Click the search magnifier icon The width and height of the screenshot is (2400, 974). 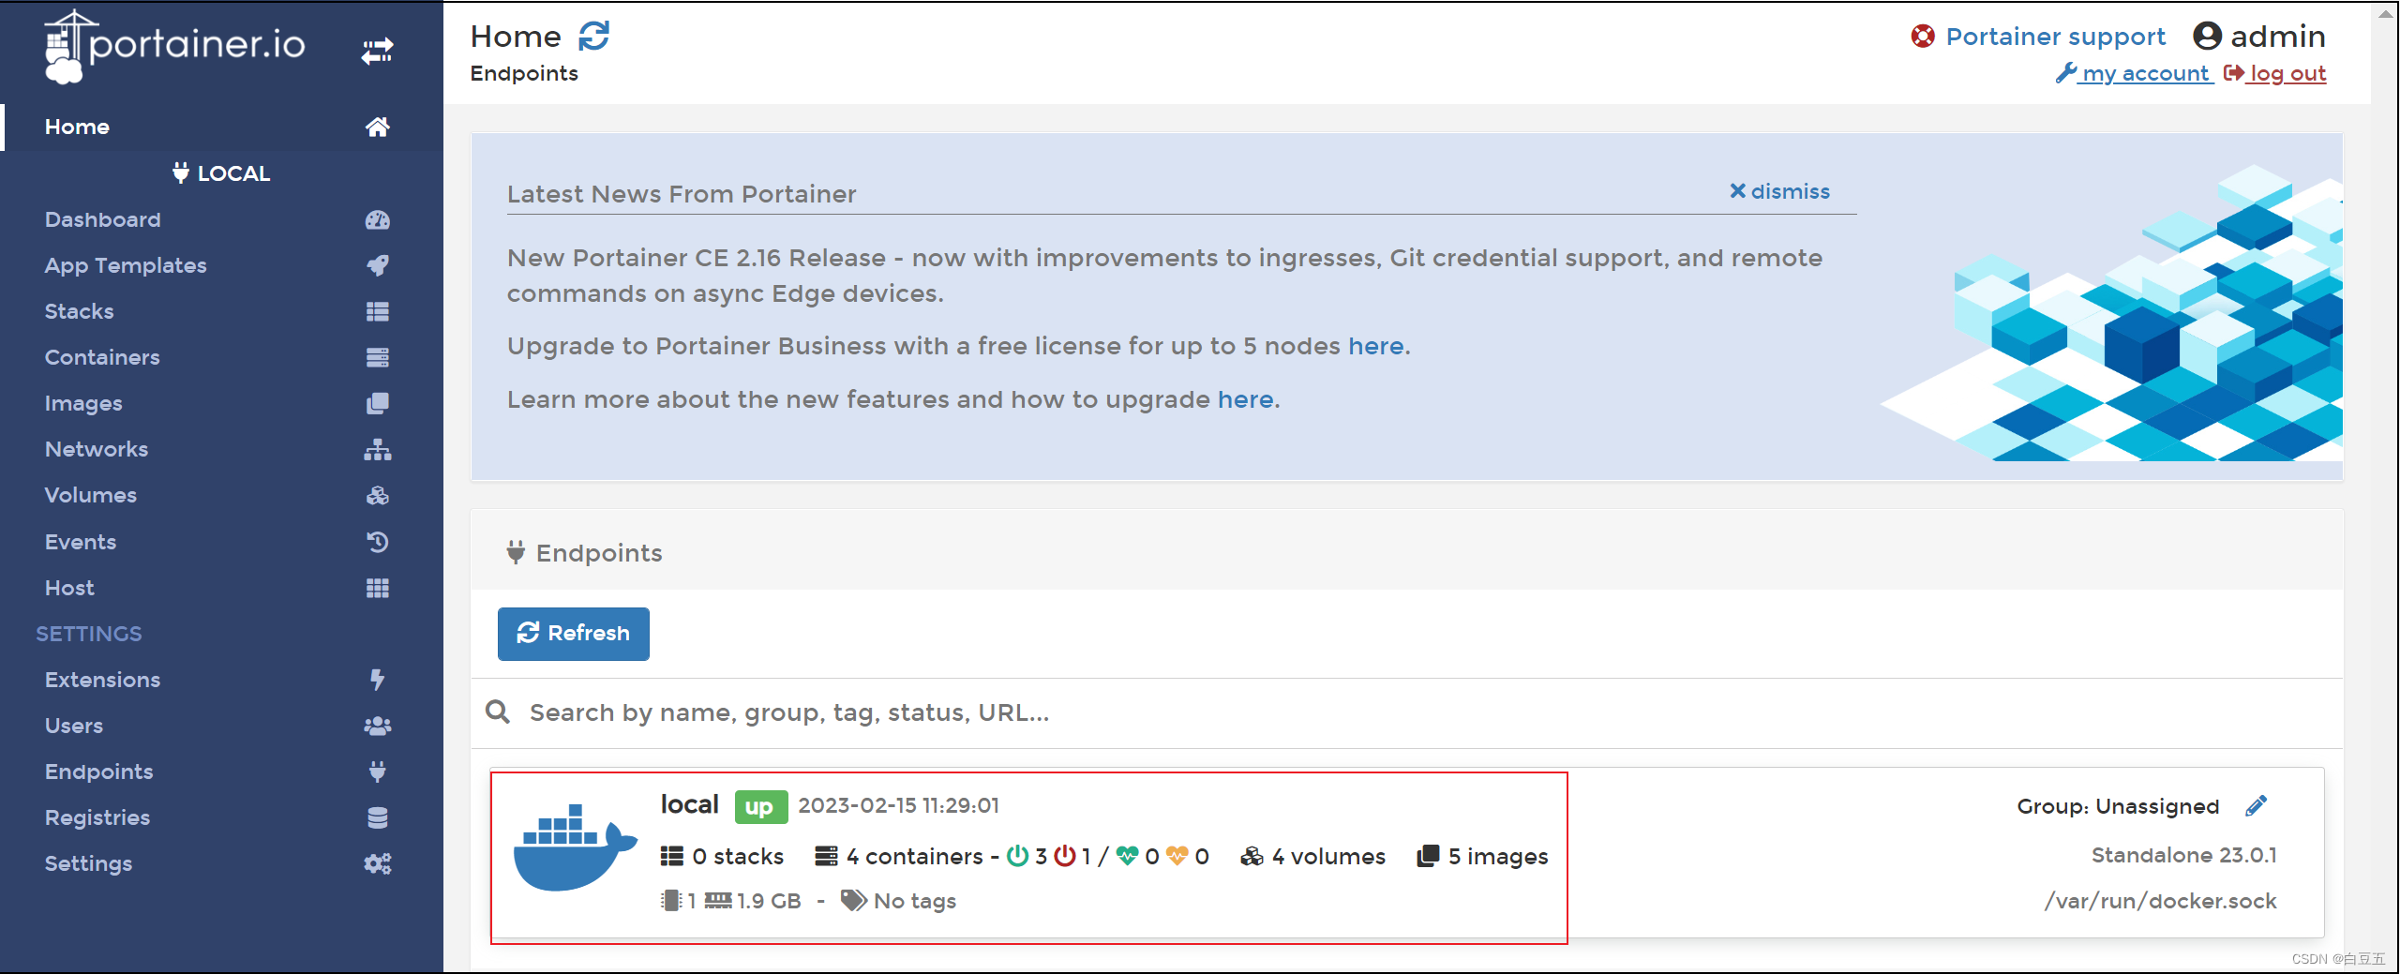[x=498, y=712]
